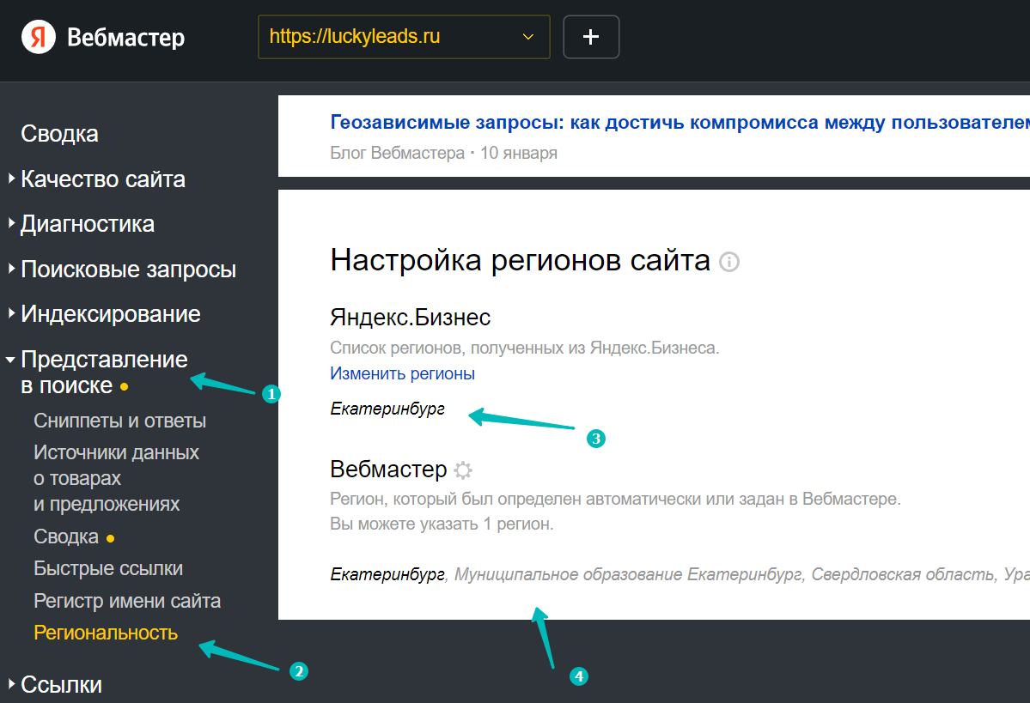Expand the Индексирование section
Screen dimensions: 1030x703
[110, 314]
